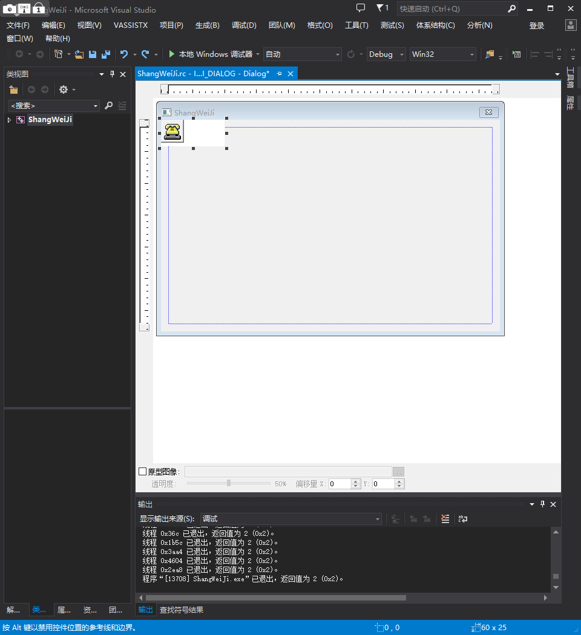581x635 pixels.
Task: Click the dialog preview close X button
Action: [488, 112]
